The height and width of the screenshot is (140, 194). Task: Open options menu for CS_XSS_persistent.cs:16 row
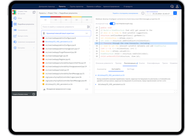click(90, 84)
